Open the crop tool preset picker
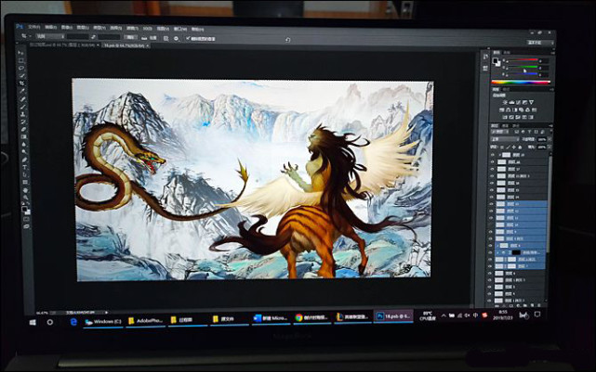Screen dimensions: 596x372 pos(25,36)
